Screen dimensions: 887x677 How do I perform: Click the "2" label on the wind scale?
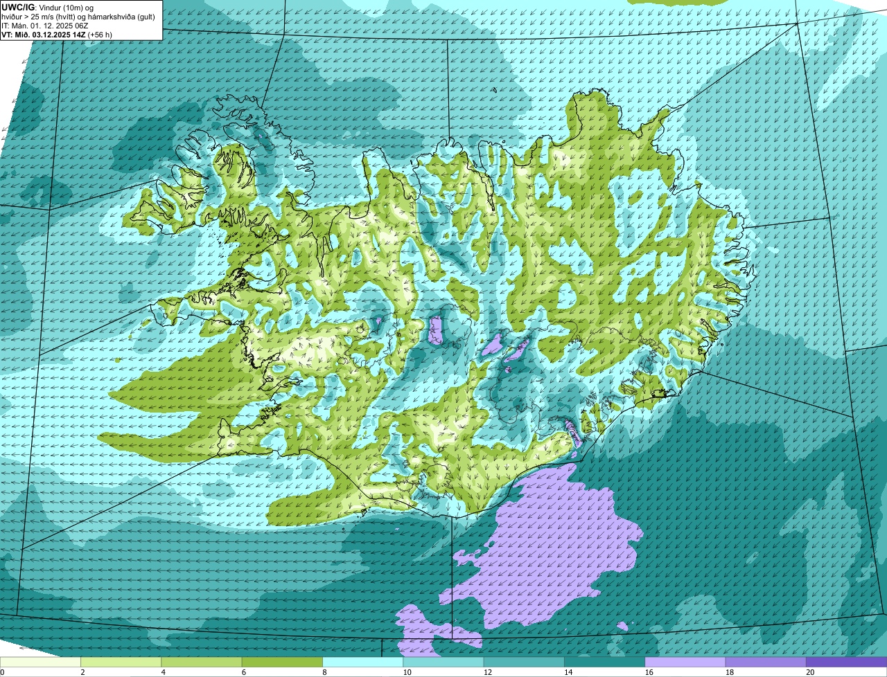coord(82,672)
